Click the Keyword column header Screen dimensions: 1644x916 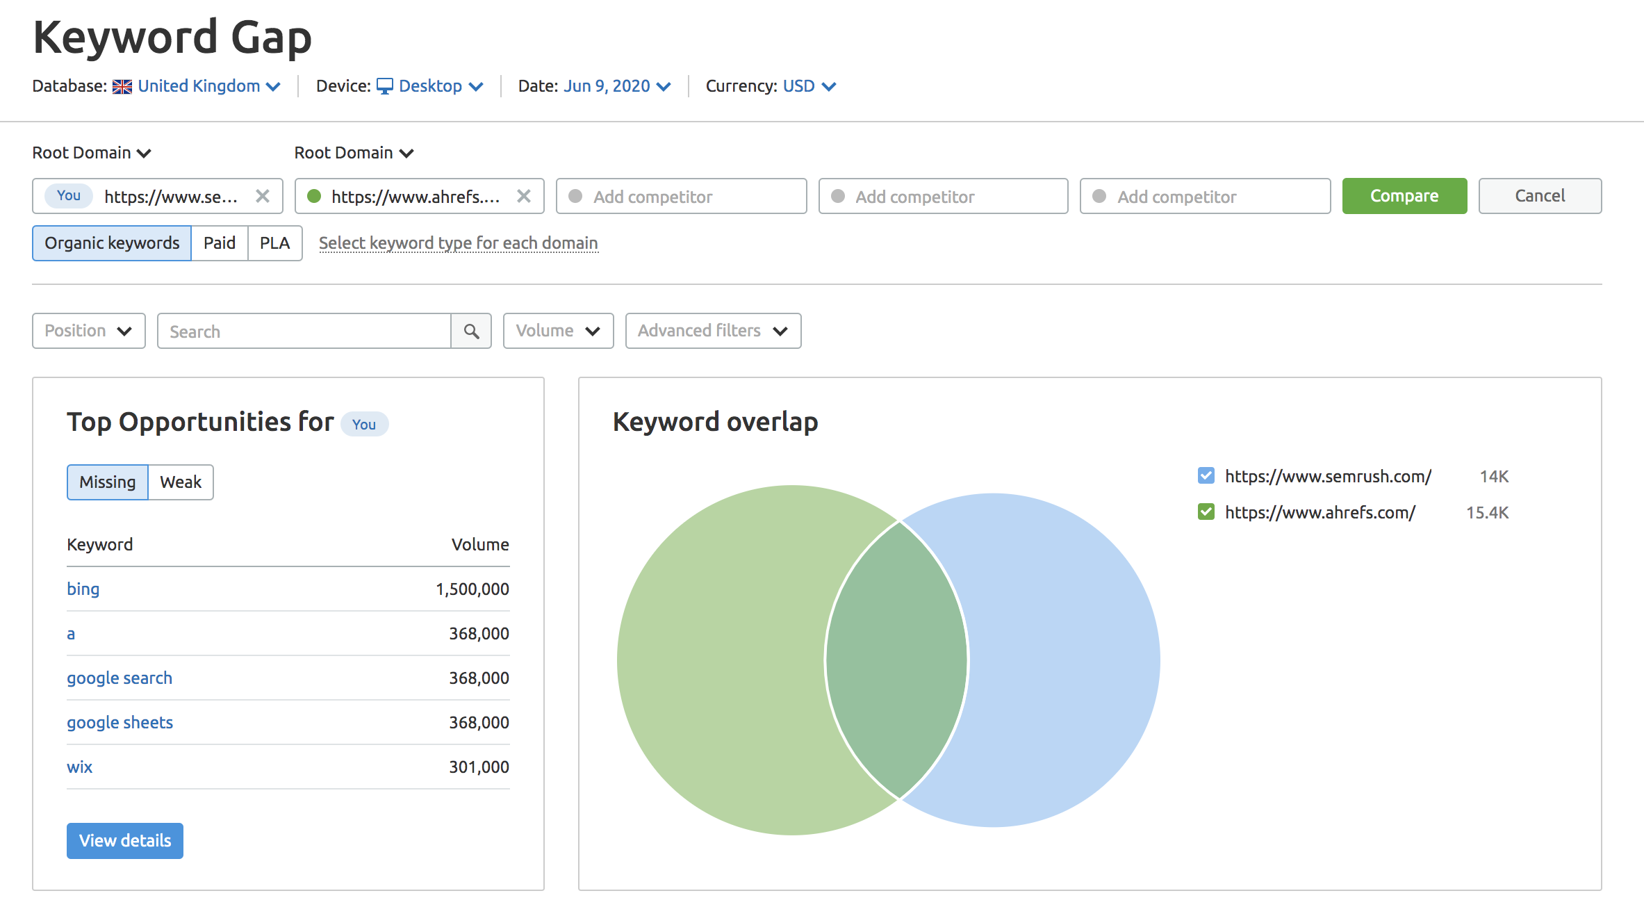(100, 545)
